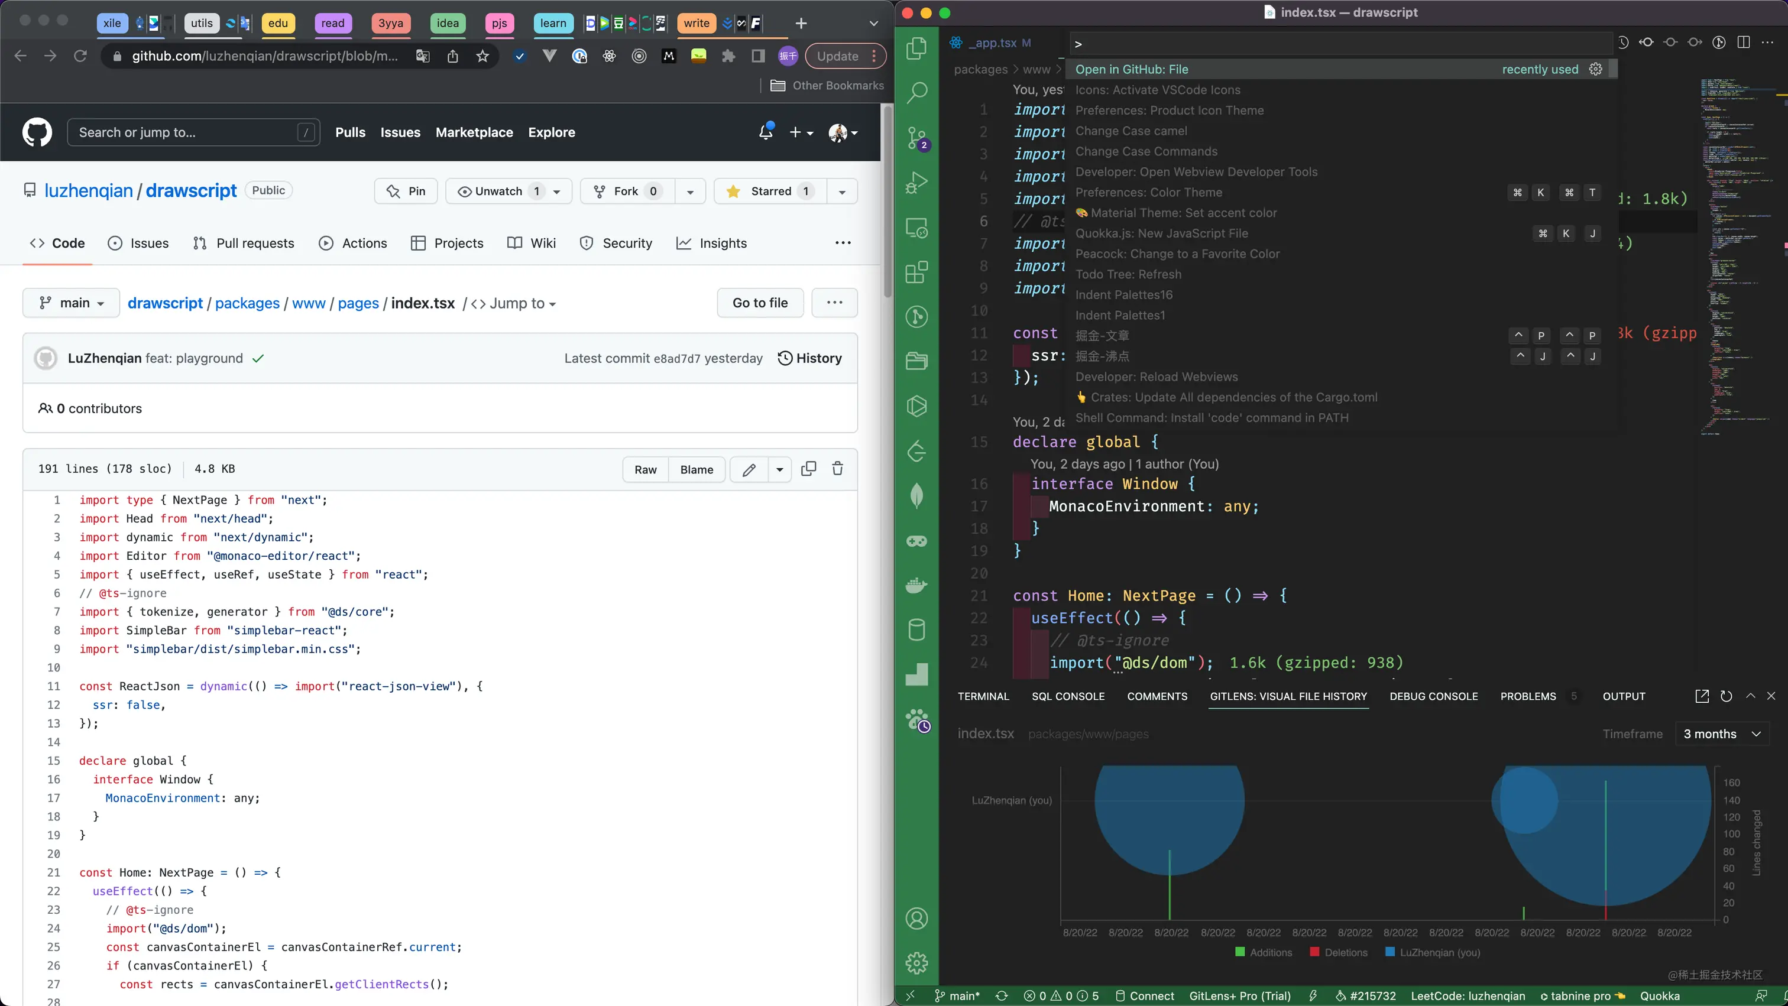
Task: Click the GitHub notifications bell
Action: (766, 132)
